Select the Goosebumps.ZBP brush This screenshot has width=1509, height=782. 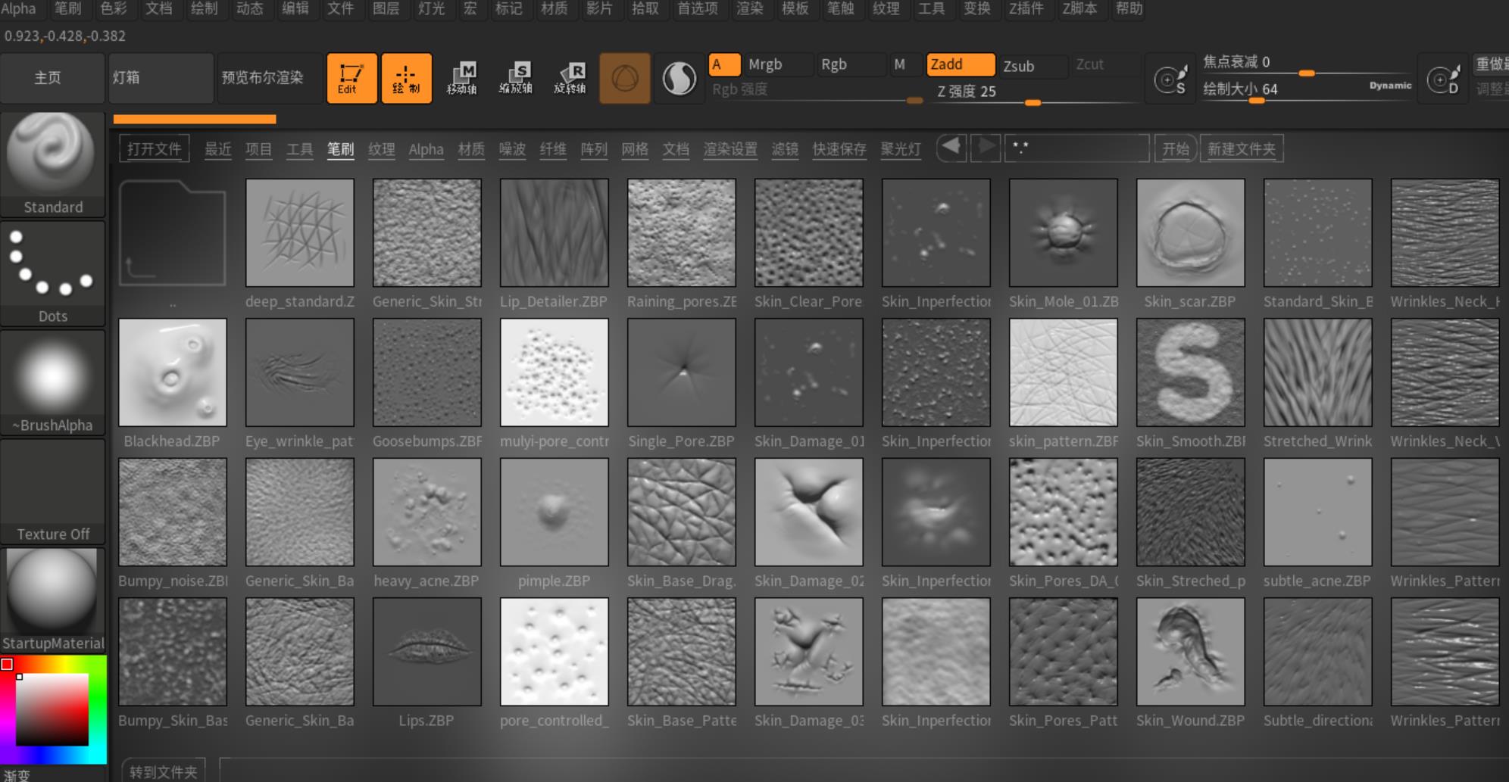[427, 372]
